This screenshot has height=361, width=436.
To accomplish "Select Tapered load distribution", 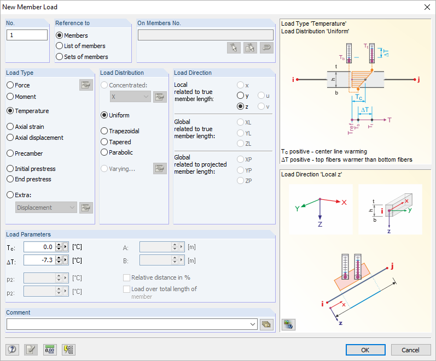I will [x=115, y=142].
